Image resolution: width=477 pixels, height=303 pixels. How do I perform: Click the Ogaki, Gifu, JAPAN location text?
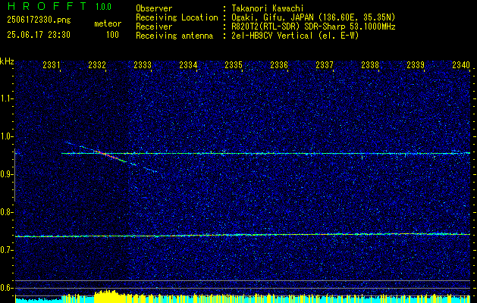(x=313, y=17)
